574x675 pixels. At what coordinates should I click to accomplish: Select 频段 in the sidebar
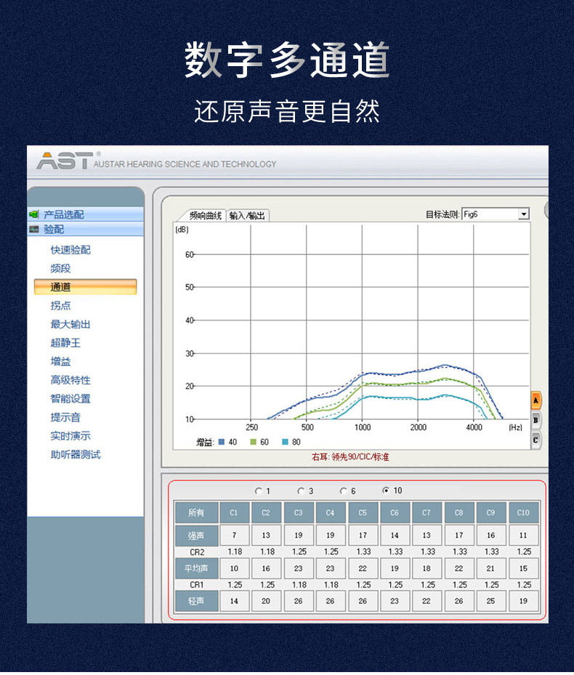61,269
